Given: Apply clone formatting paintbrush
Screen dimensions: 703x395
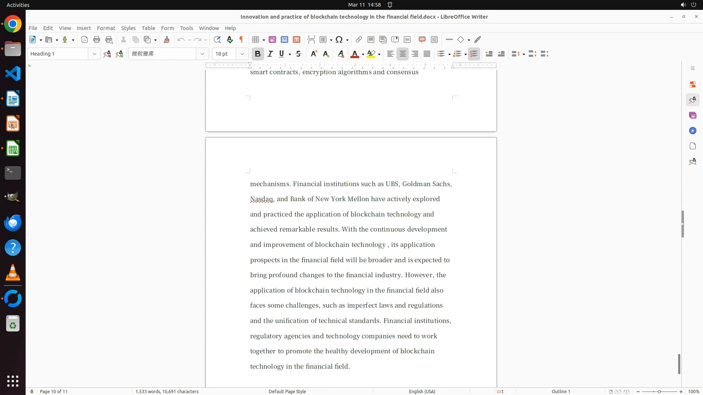Looking at the screenshot, I should (x=167, y=40).
